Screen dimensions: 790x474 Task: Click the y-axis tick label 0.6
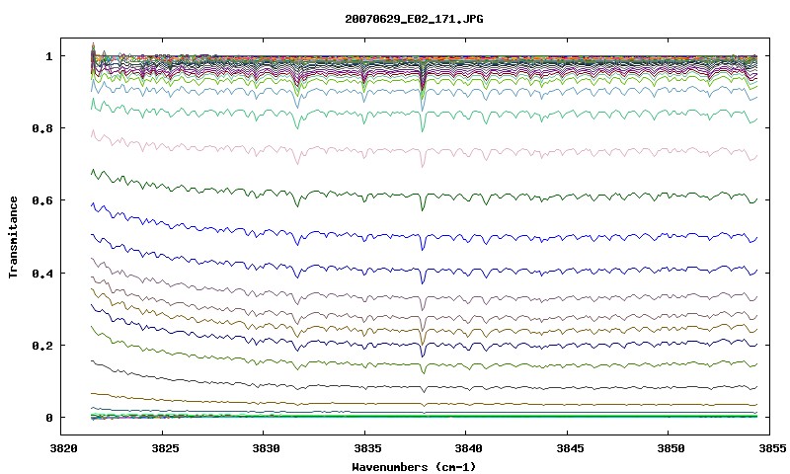42,200
